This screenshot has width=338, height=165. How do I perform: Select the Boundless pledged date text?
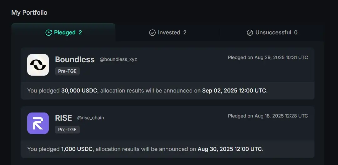268,57
